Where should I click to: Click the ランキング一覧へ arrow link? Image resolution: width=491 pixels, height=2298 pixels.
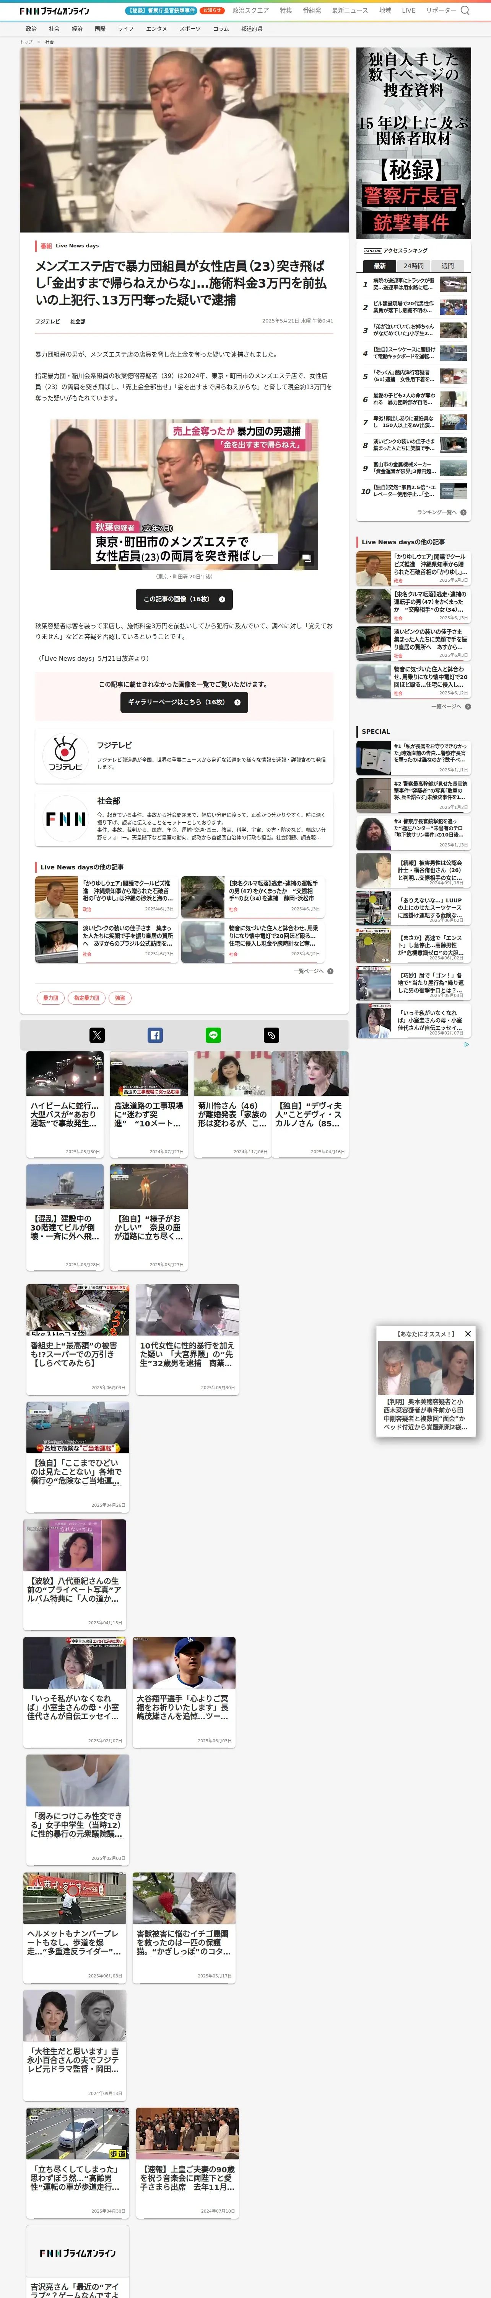pyautogui.click(x=442, y=512)
